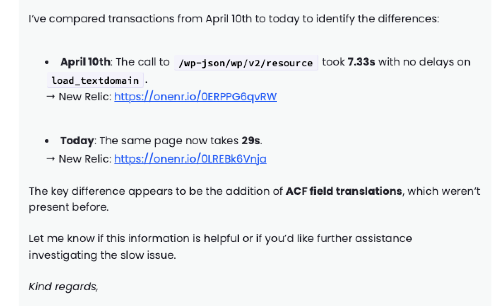Viewport: 496px width, 306px height.
Task: Click the Let me know if paragraph
Action: [221, 247]
